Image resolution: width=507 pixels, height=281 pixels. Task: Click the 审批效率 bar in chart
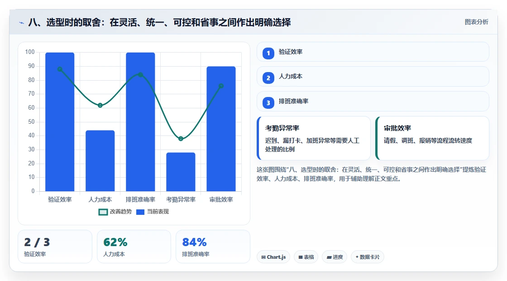pos(221,129)
